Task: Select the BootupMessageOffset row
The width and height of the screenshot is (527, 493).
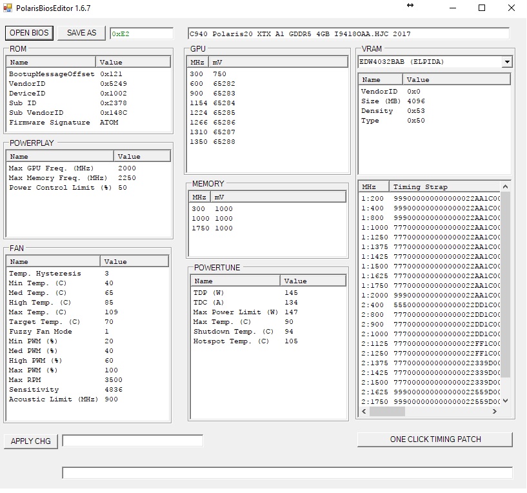Action: (88, 74)
